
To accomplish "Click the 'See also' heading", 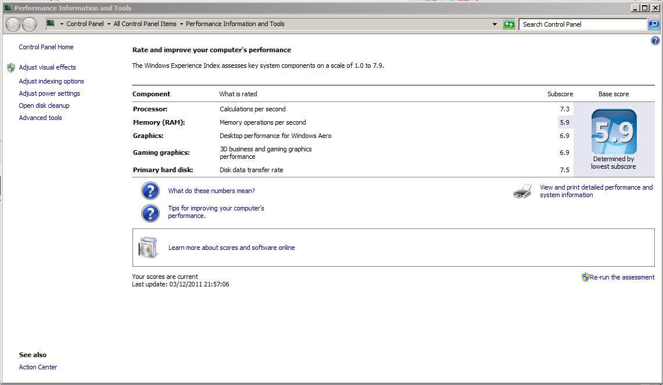I will (33, 355).
